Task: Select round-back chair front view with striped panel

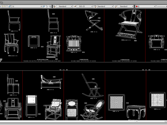Action: pos(74,43)
